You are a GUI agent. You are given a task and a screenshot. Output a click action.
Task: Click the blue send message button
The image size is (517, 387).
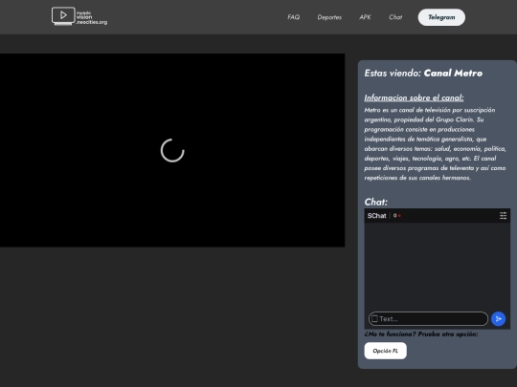click(x=498, y=319)
